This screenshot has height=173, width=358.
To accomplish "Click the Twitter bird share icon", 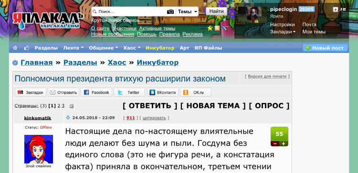I will click(120, 92).
